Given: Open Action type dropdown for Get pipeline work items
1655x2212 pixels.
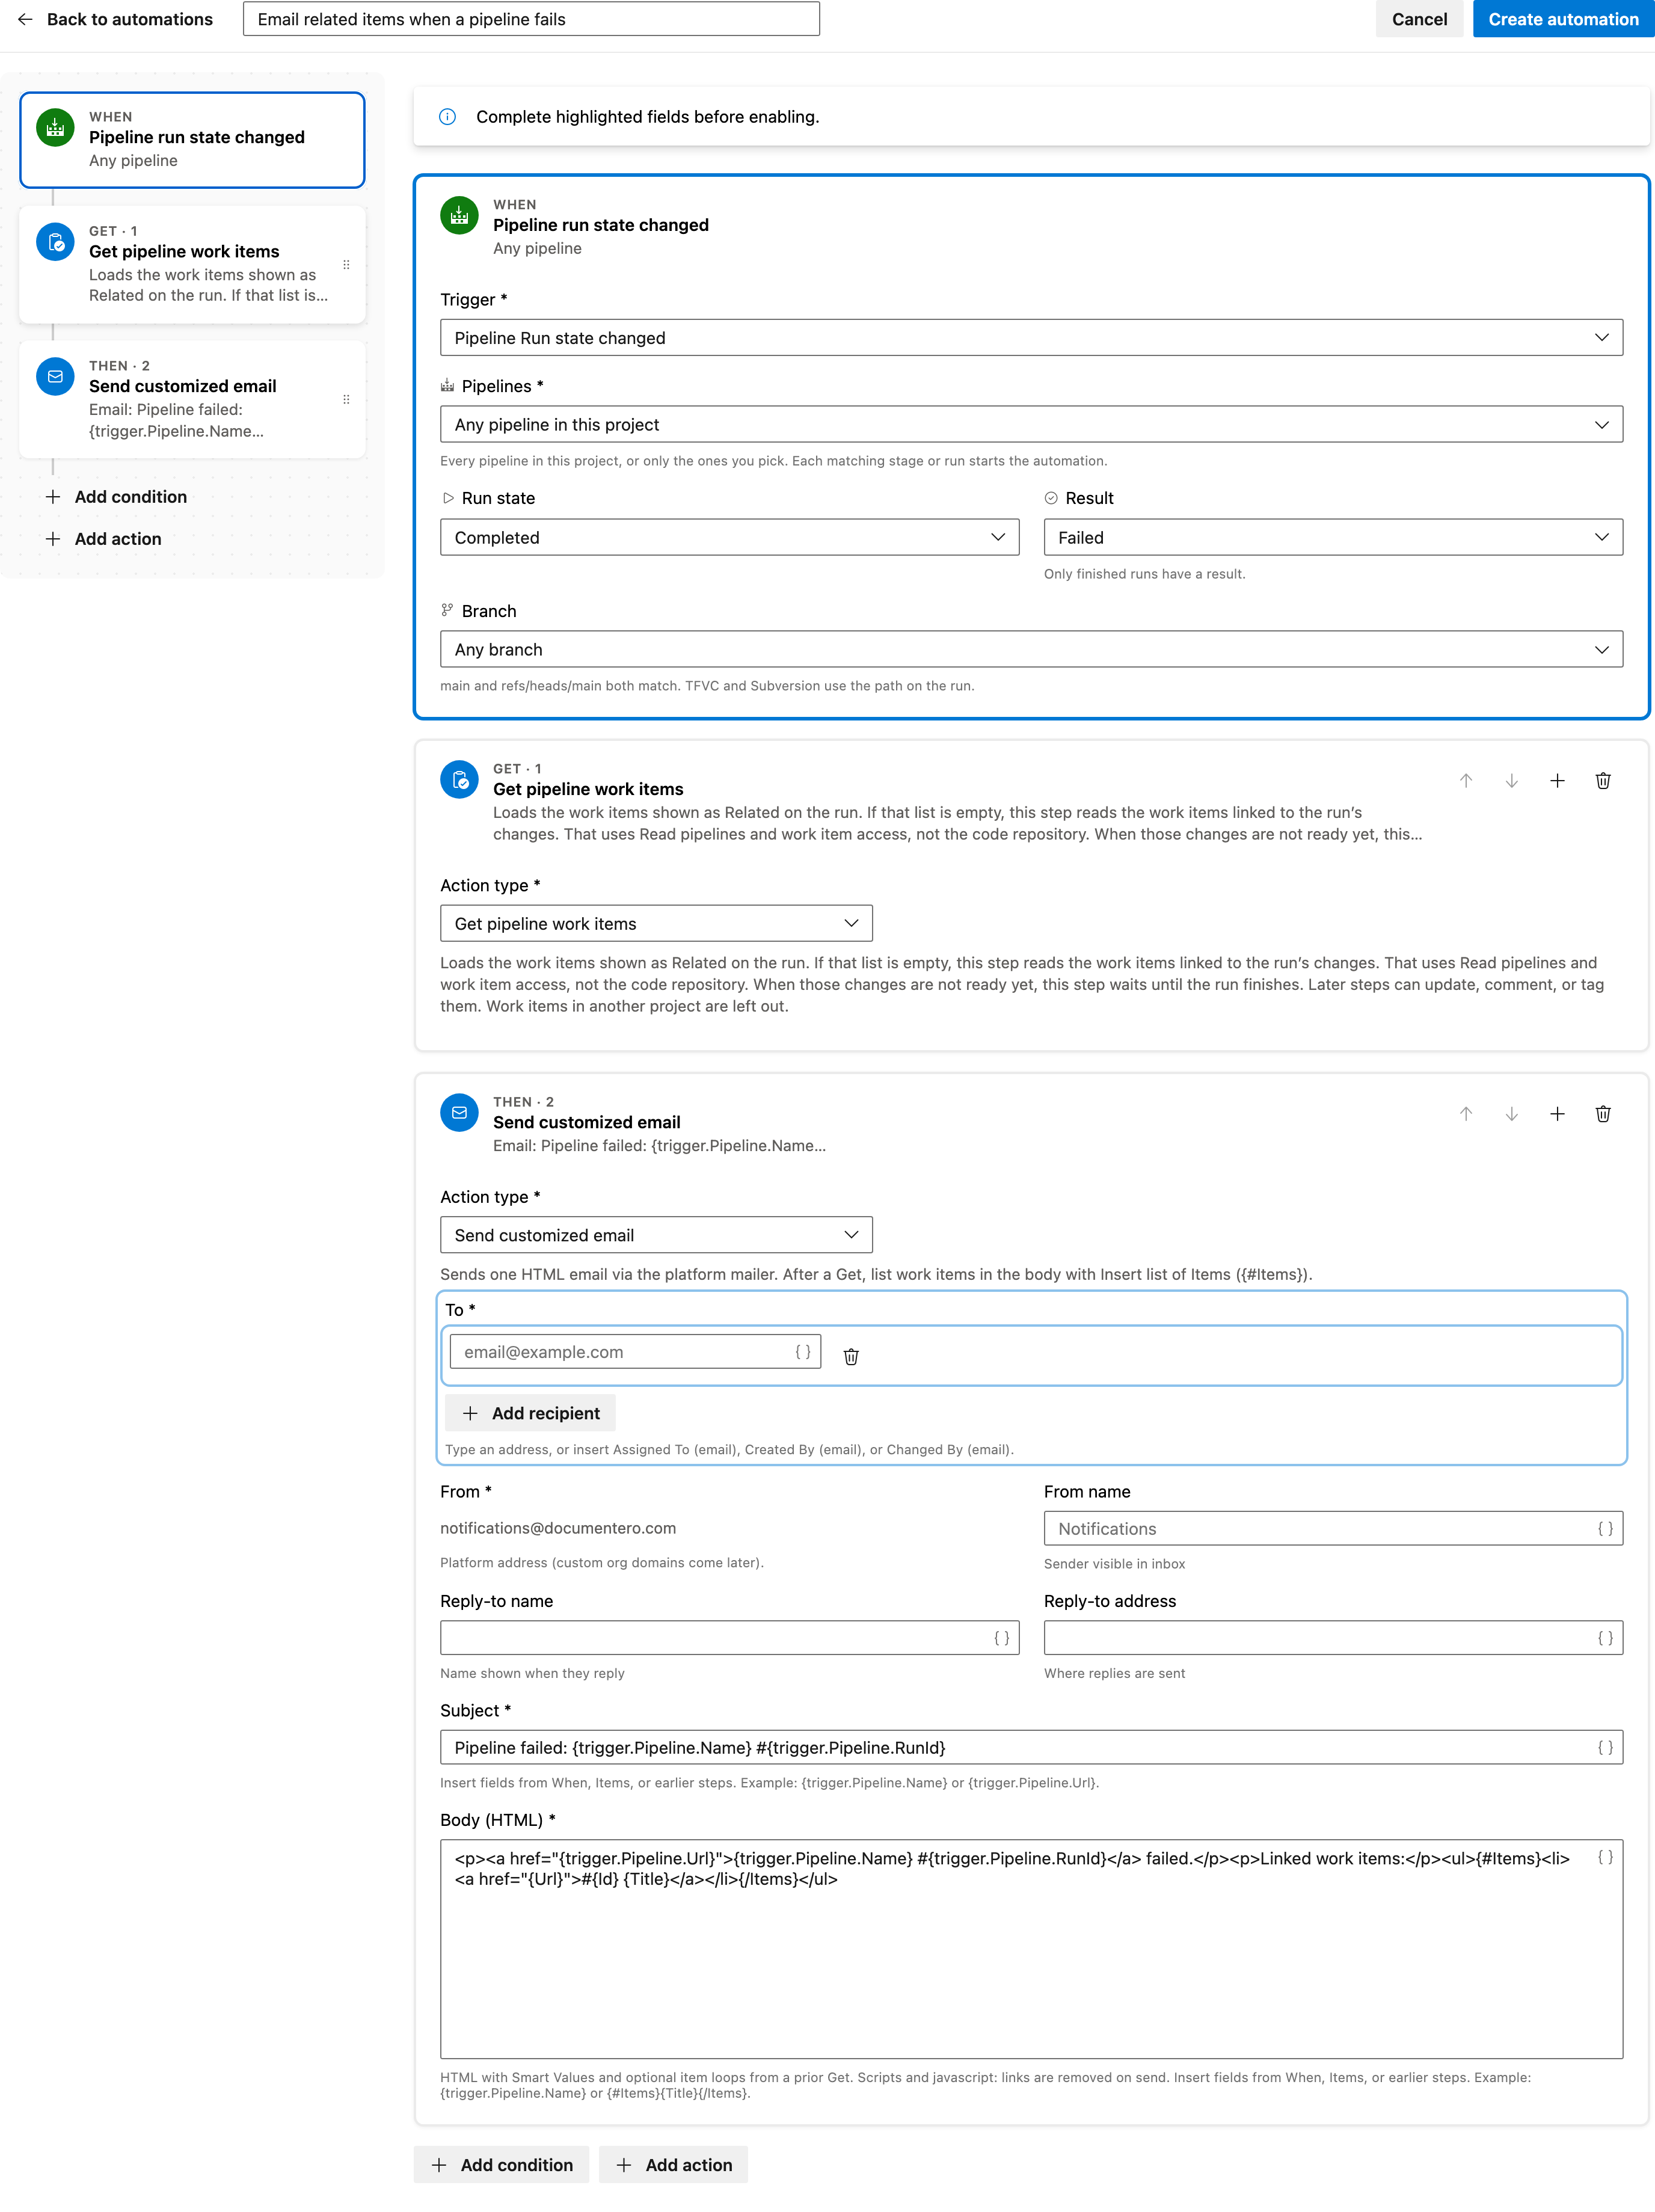Looking at the screenshot, I should click(x=656, y=924).
